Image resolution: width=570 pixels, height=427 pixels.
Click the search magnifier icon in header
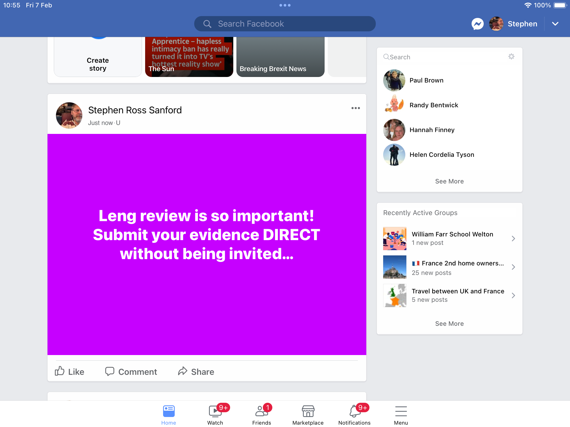pos(207,24)
